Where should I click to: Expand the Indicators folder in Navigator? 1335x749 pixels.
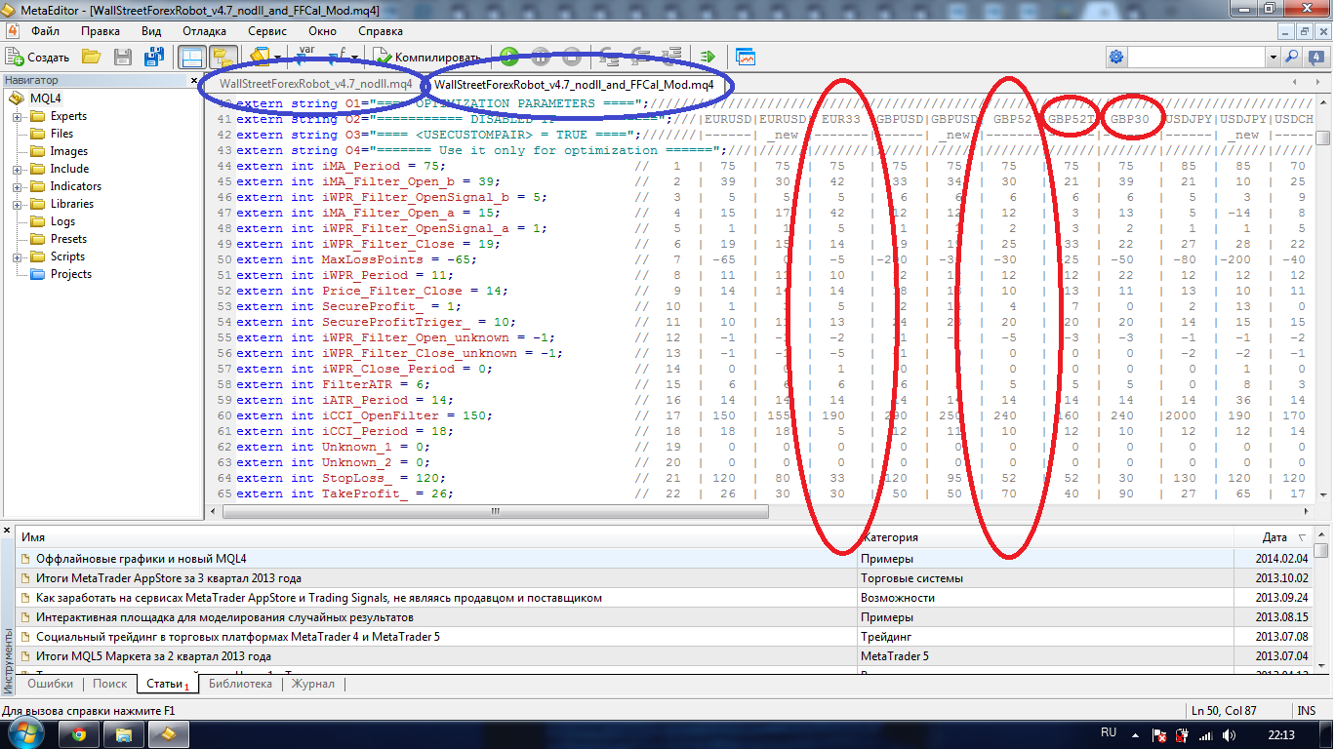point(17,186)
